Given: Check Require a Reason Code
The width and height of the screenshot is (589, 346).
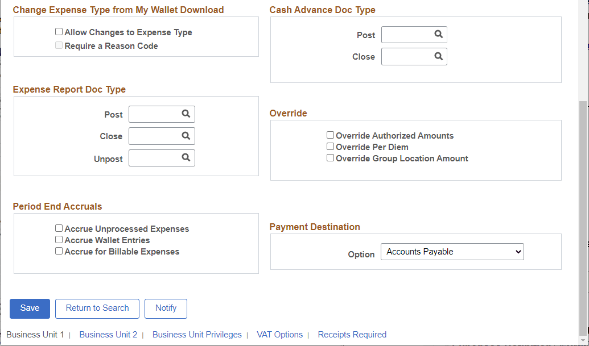Looking at the screenshot, I should [x=59, y=45].
